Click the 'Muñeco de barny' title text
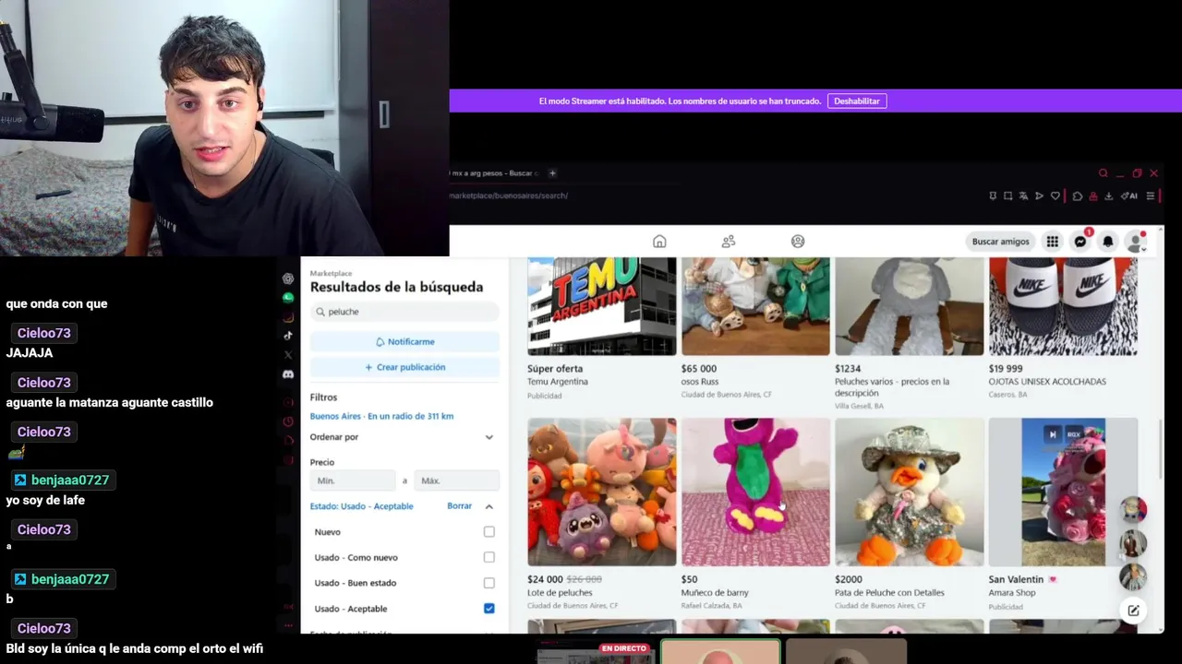The image size is (1182, 664). pyautogui.click(x=715, y=593)
